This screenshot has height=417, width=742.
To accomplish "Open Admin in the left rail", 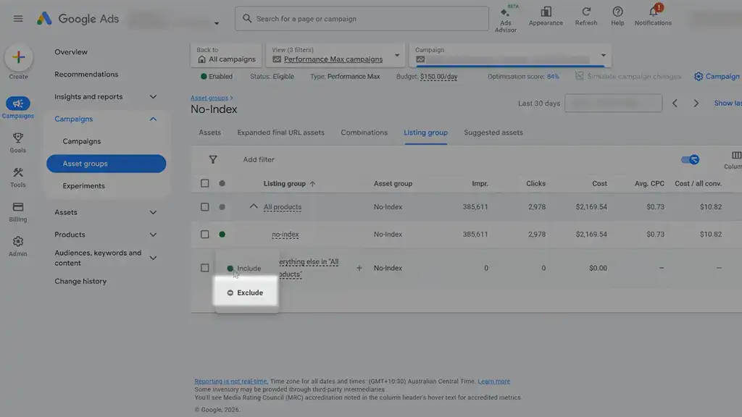I will [18, 246].
